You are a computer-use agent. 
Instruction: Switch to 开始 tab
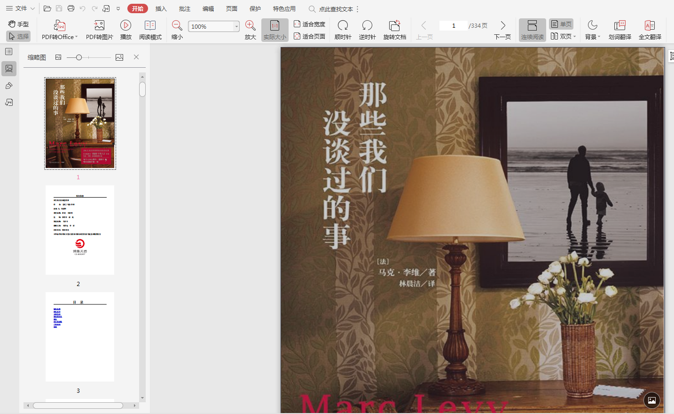pyautogui.click(x=137, y=8)
